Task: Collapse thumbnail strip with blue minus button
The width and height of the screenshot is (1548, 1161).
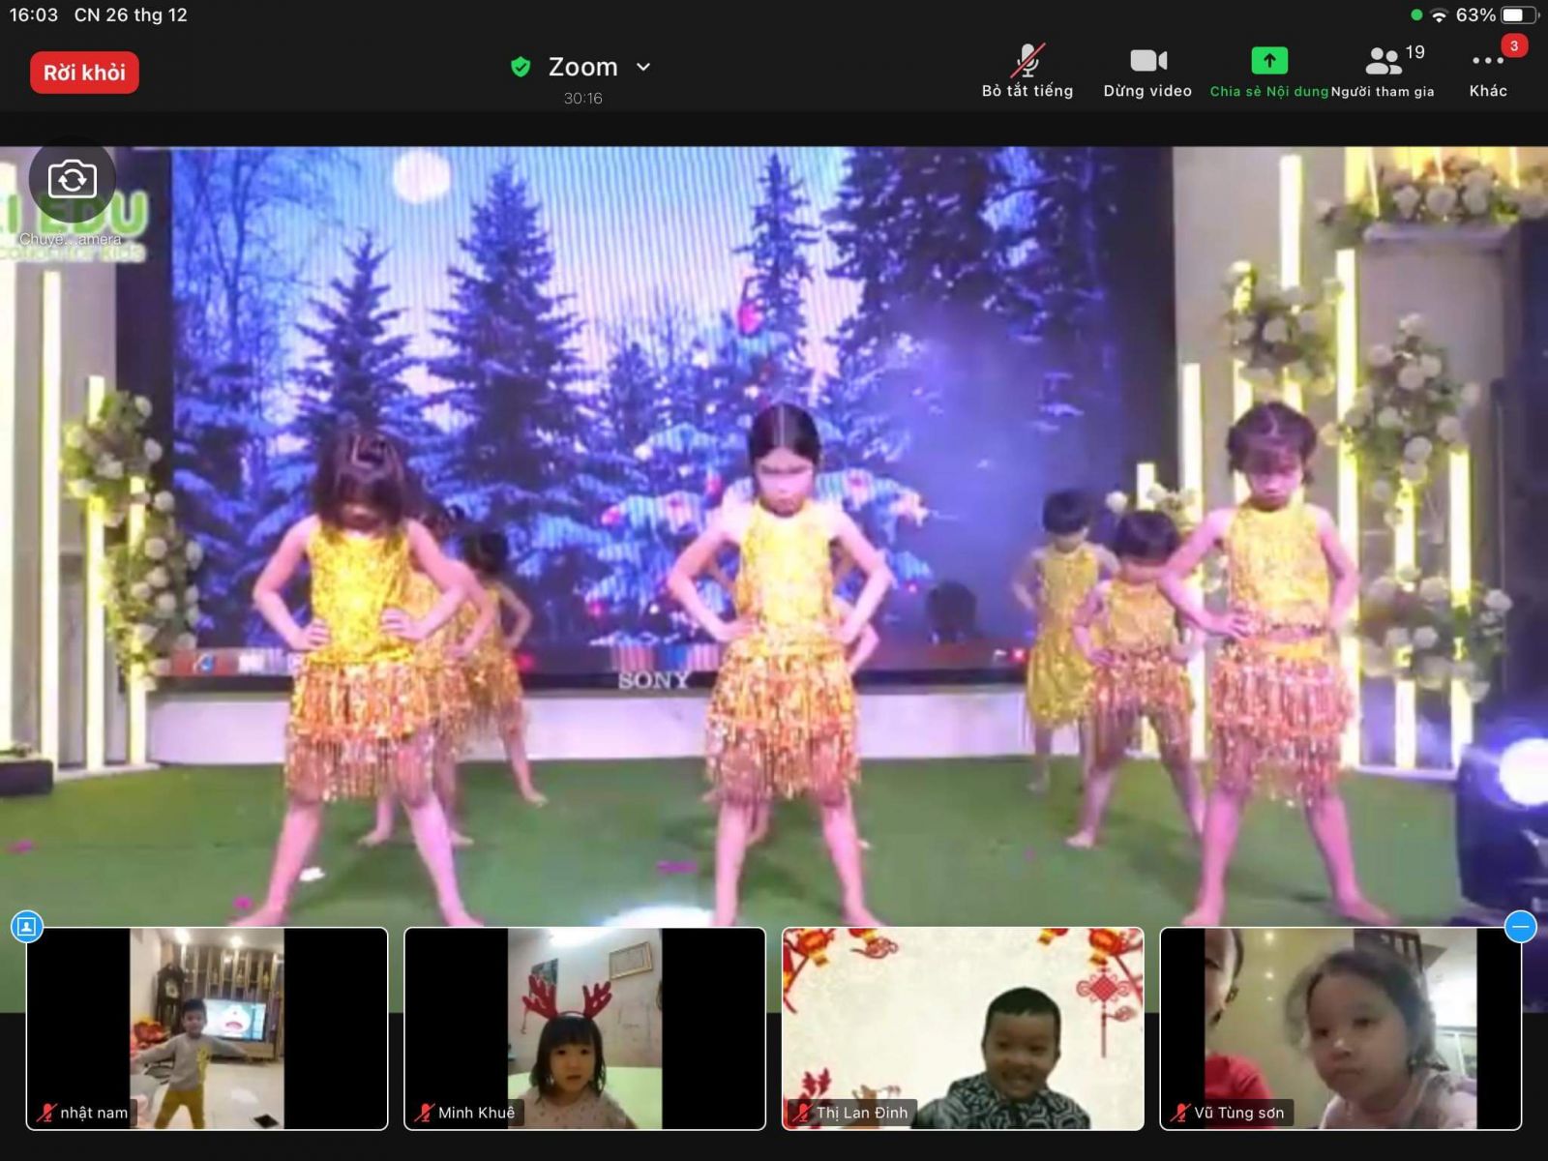Action: (x=1520, y=927)
